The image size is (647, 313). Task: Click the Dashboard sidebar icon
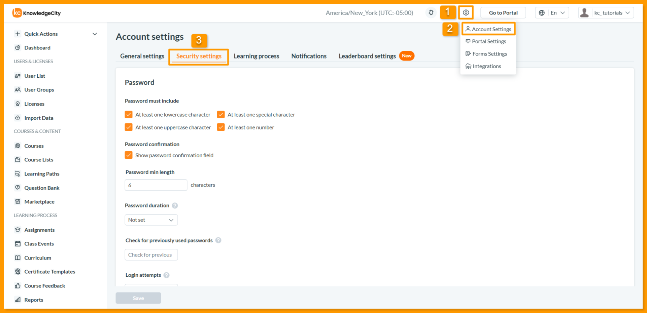pos(18,48)
